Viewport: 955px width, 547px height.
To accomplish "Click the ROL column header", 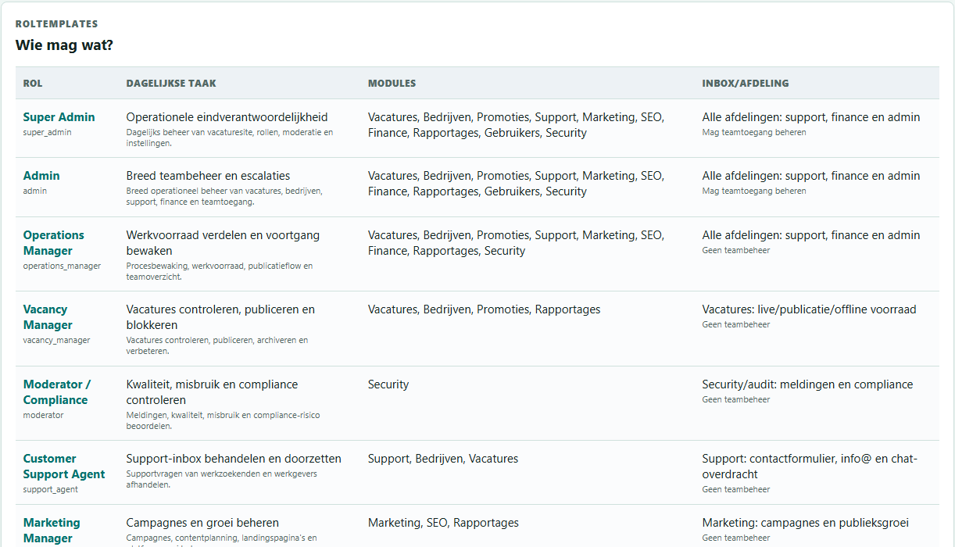I will tap(33, 83).
